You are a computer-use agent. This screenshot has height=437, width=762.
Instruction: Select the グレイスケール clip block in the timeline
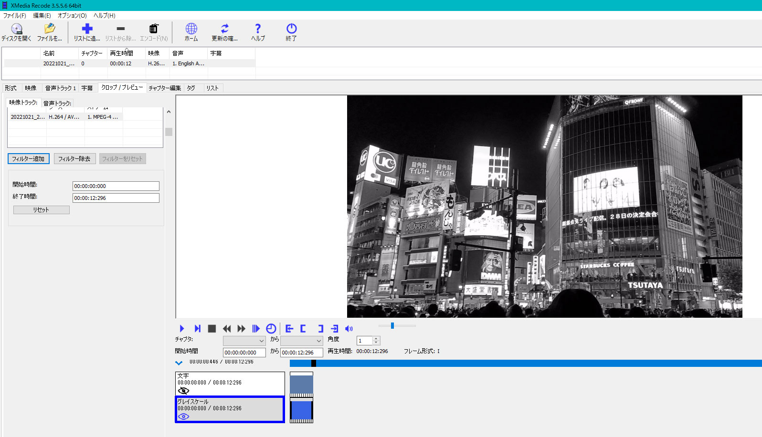(x=301, y=410)
